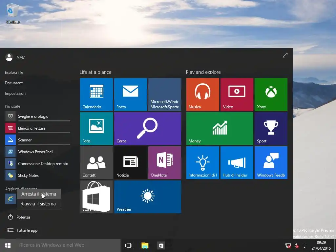This screenshot has width=336, height=252.
Task: Open Documenti link
Action: tap(14, 83)
